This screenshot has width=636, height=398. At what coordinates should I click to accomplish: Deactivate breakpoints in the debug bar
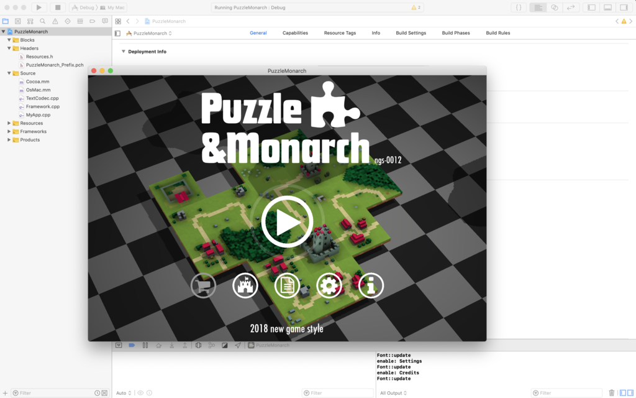coord(132,345)
